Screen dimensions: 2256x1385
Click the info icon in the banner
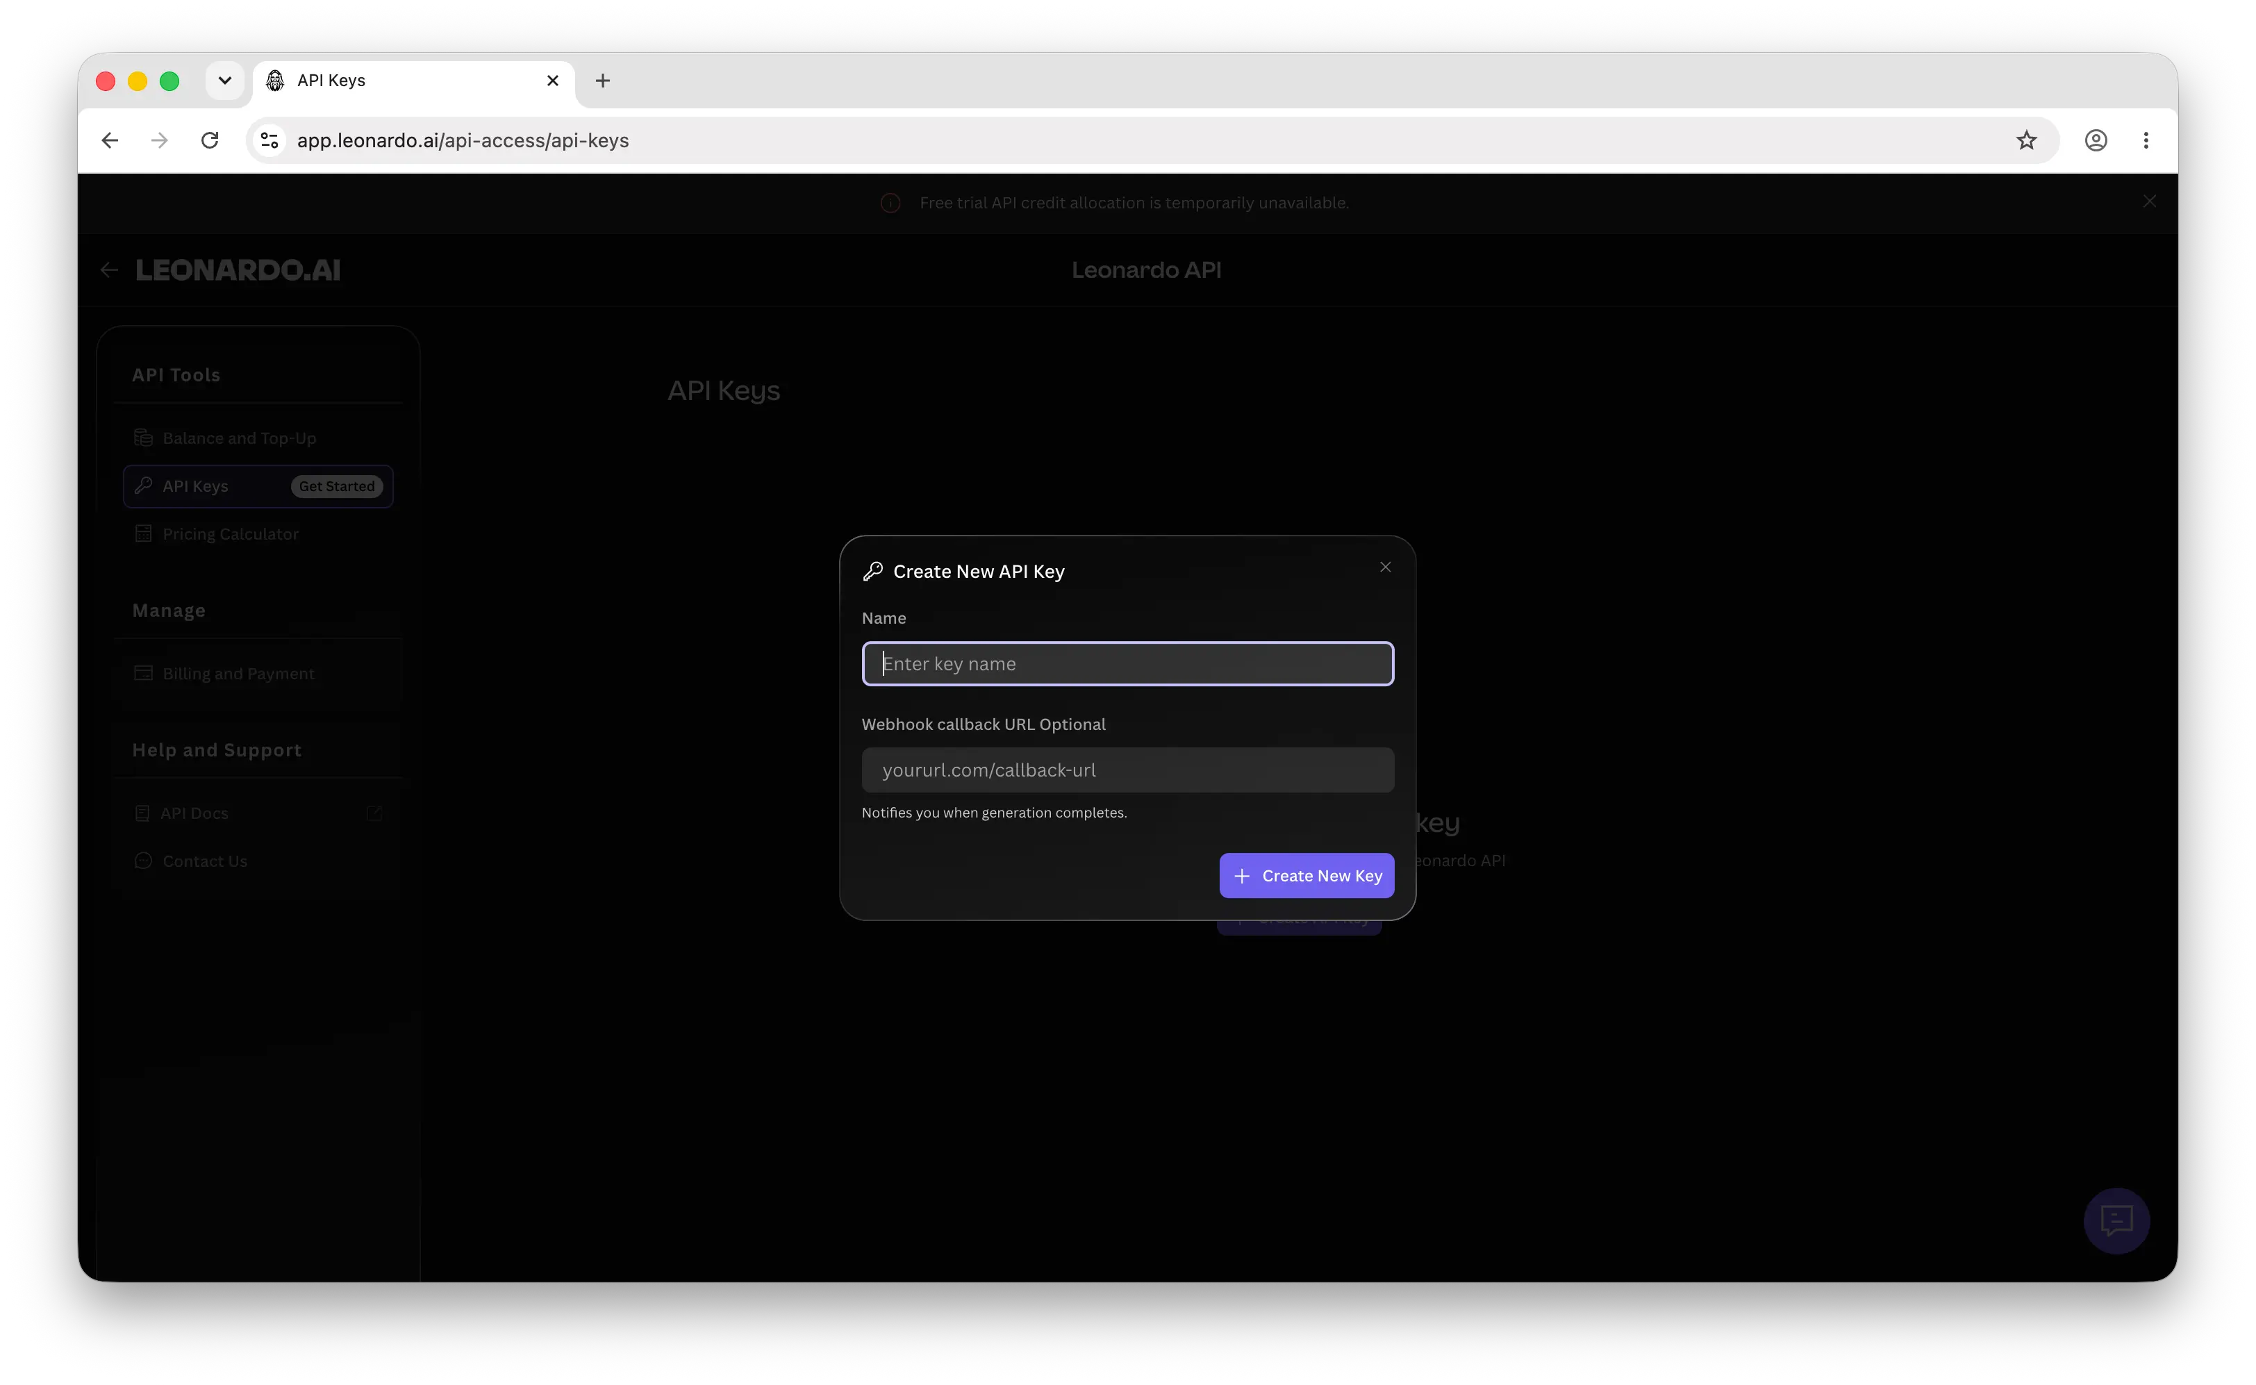pyautogui.click(x=890, y=204)
